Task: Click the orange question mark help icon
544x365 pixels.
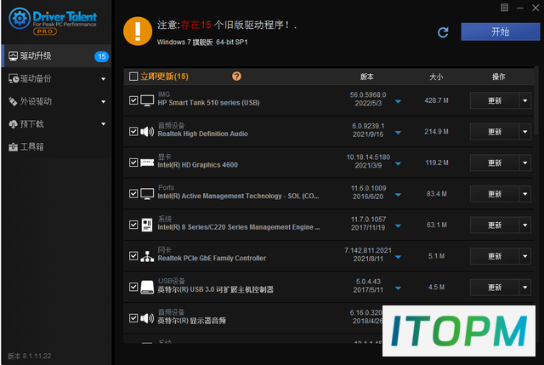Action: pyautogui.click(x=236, y=76)
